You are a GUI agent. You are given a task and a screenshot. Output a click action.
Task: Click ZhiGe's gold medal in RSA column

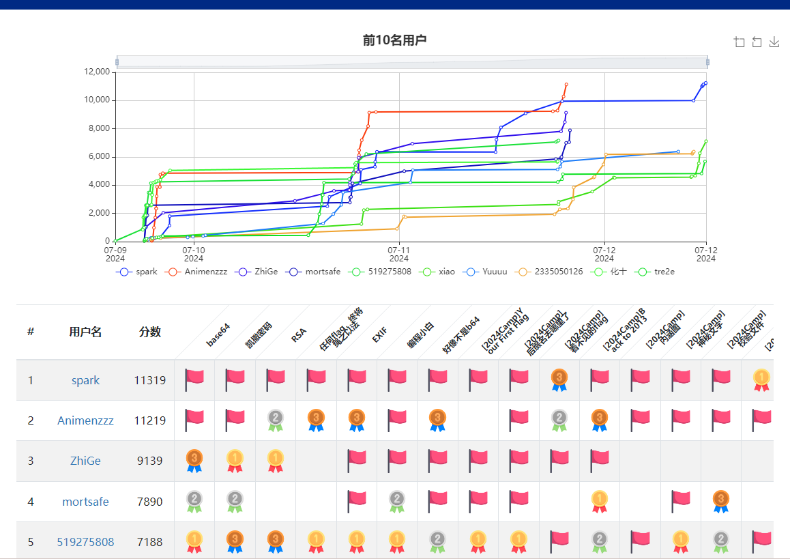tap(275, 461)
